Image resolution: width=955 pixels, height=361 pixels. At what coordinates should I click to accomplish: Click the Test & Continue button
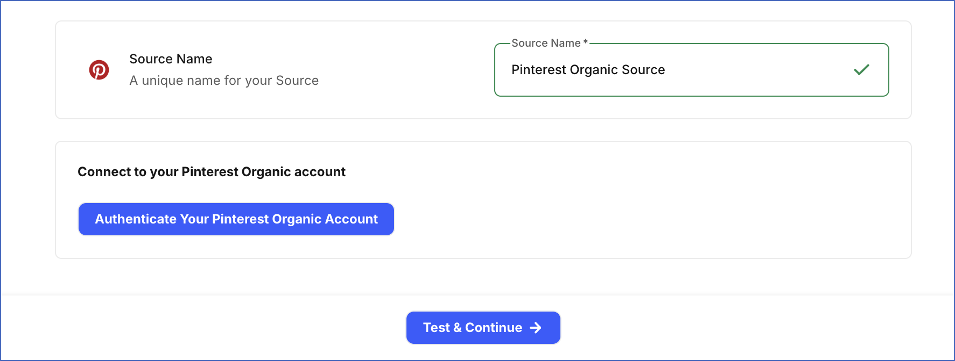483,328
